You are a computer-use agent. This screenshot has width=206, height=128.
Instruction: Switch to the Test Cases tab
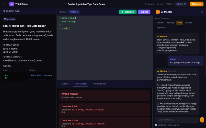click(81, 84)
